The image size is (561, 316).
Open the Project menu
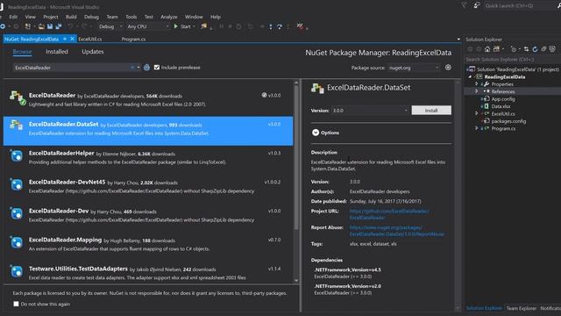click(51, 17)
